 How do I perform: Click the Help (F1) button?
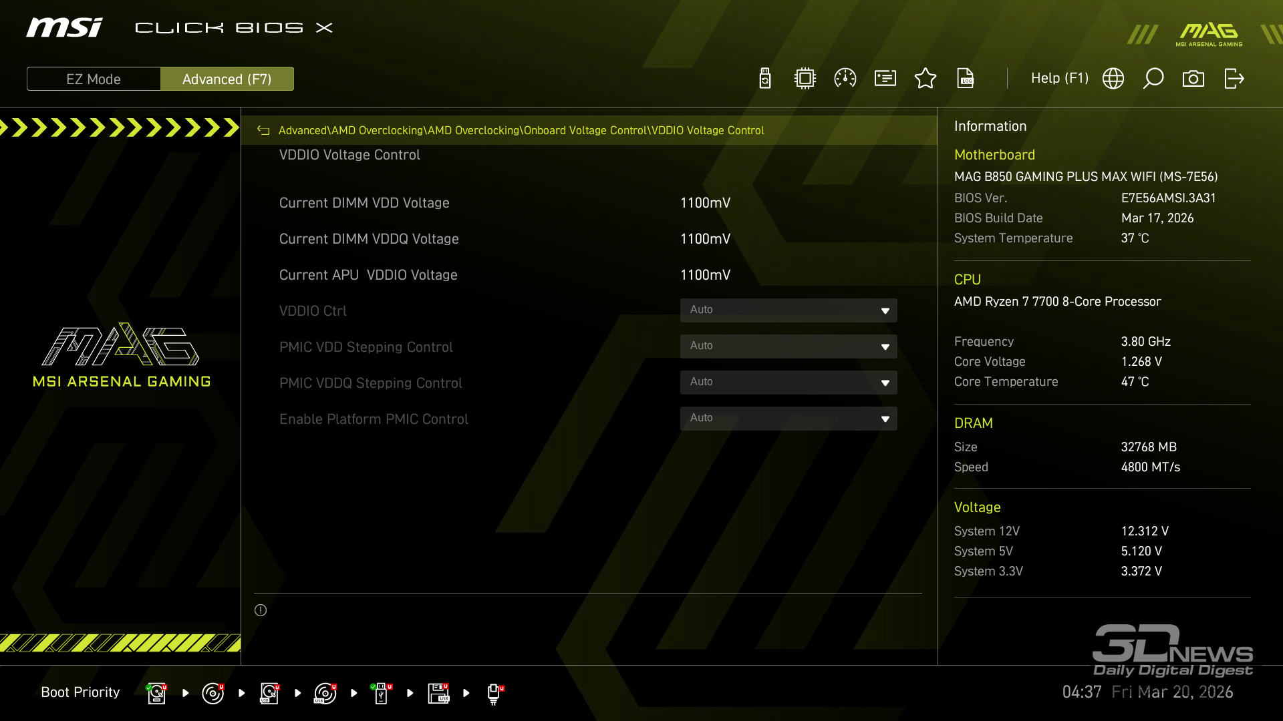1059,79
